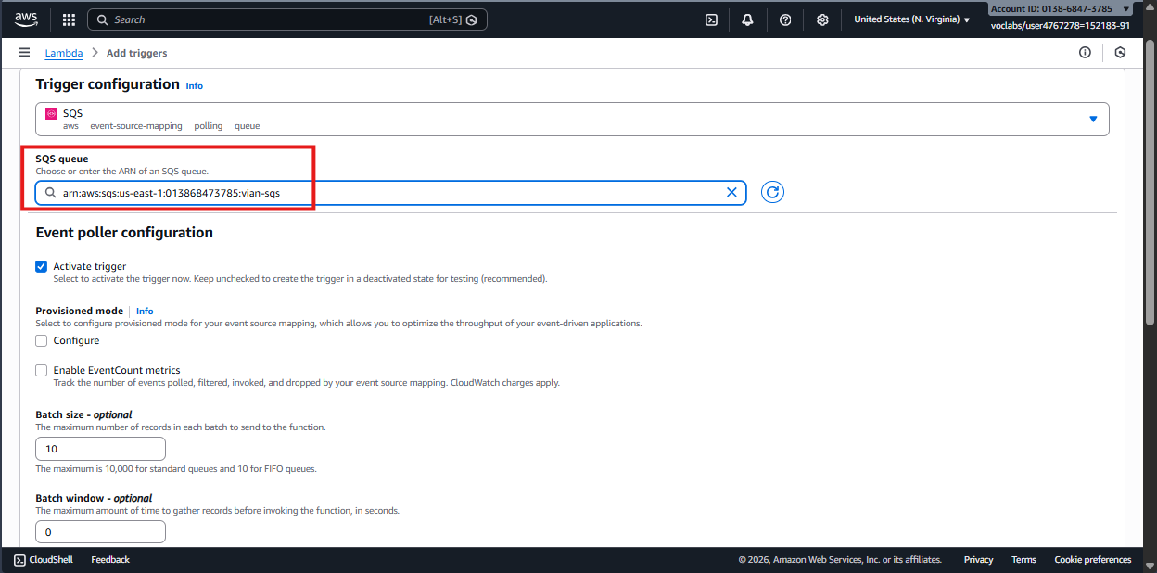The width and height of the screenshot is (1157, 573).
Task: Go to Lambda via the breadcrumb link
Action: pyautogui.click(x=63, y=53)
